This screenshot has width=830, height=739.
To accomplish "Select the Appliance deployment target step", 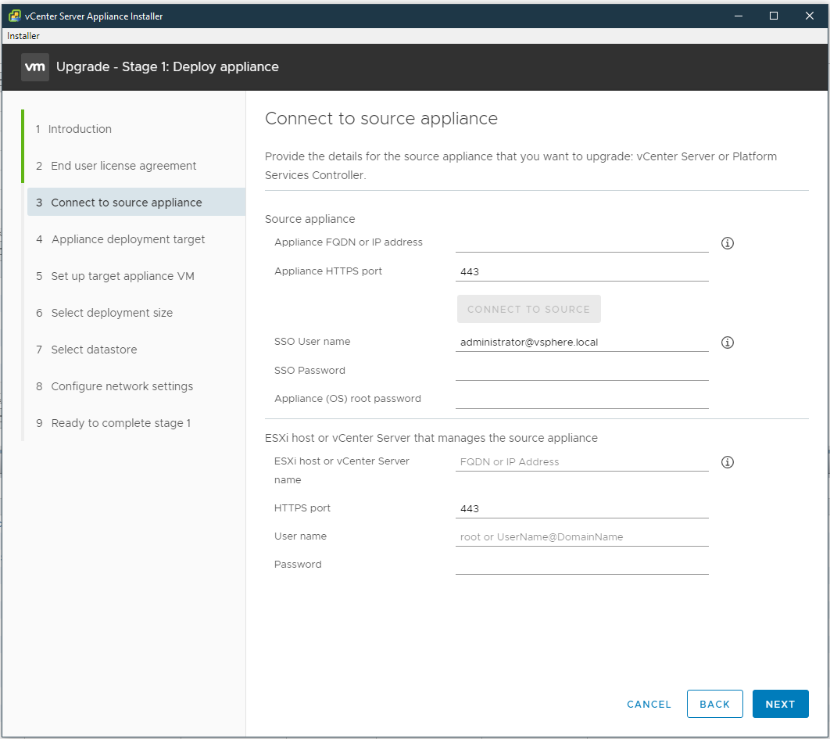I will pyautogui.click(x=127, y=239).
